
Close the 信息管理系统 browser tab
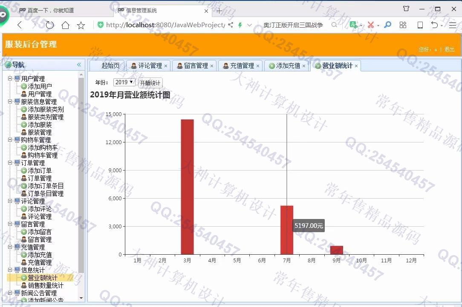click(x=206, y=11)
